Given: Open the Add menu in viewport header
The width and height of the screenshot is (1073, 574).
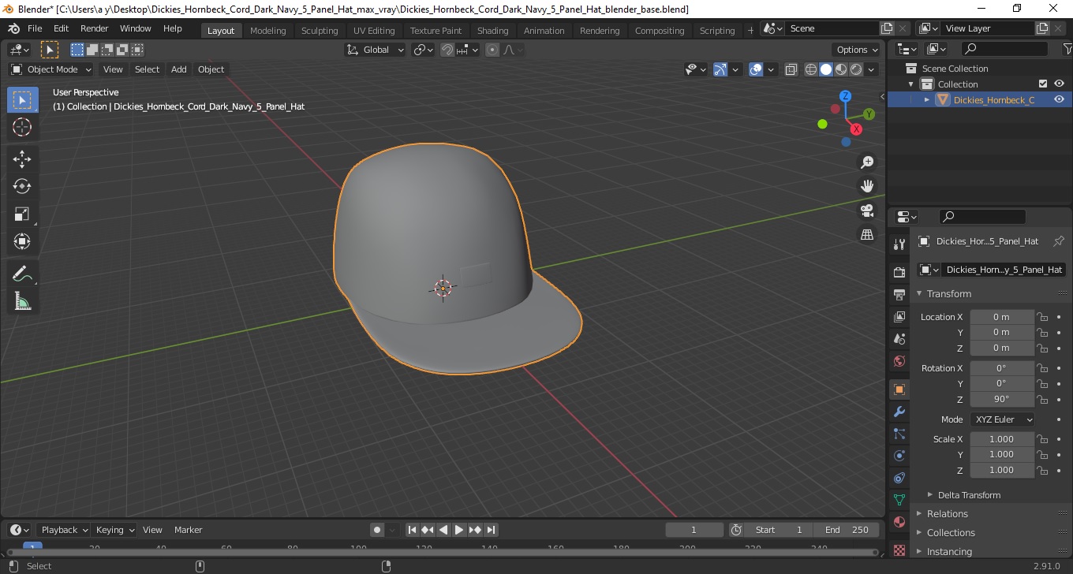Looking at the screenshot, I should coord(179,69).
